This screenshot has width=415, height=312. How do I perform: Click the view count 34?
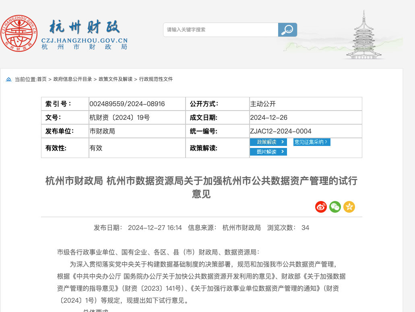305,228
